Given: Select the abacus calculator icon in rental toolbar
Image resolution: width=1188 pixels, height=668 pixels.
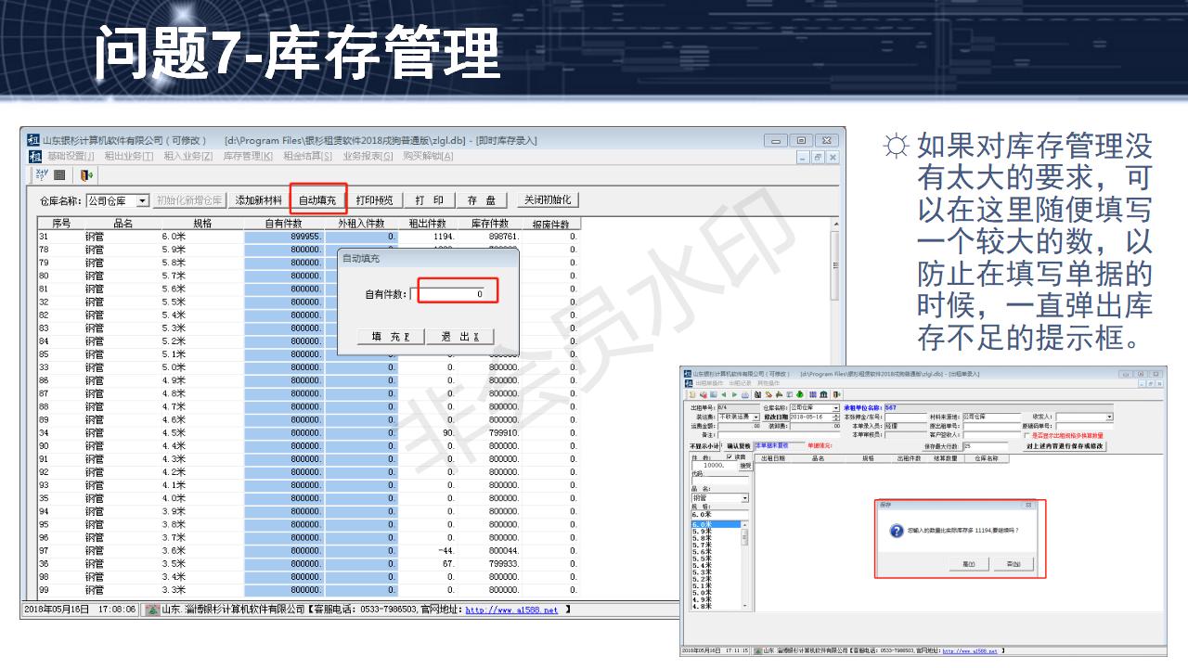Looking at the screenshot, I should point(812,394).
